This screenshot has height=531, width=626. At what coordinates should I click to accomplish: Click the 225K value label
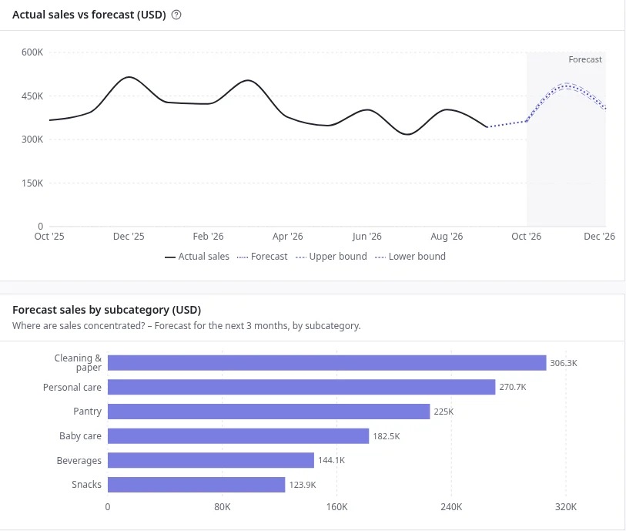click(x=444, y=412)
